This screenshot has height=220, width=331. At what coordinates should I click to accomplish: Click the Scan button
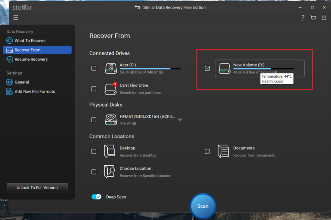[203, 206]
